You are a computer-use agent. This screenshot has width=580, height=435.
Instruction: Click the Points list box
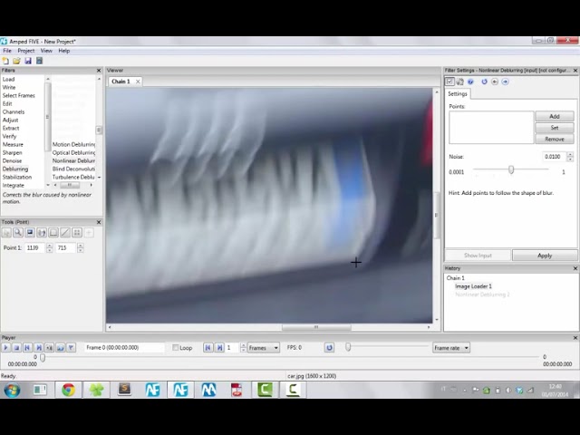pyautogui.click(x=491, y=127)
